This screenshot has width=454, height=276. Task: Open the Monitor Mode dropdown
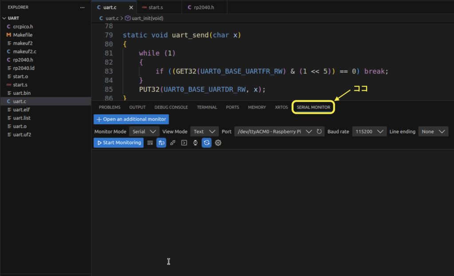(144, 132)
